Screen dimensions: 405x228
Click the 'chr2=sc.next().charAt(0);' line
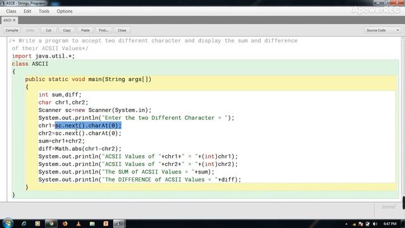pyautogui.click(x=80, y=134)
